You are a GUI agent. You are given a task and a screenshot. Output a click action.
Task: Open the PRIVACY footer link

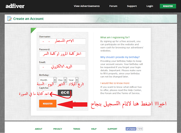[58, 129]
